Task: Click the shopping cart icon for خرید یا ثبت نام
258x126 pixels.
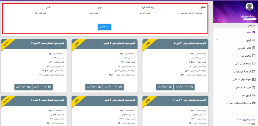Action: click(254, 87)
